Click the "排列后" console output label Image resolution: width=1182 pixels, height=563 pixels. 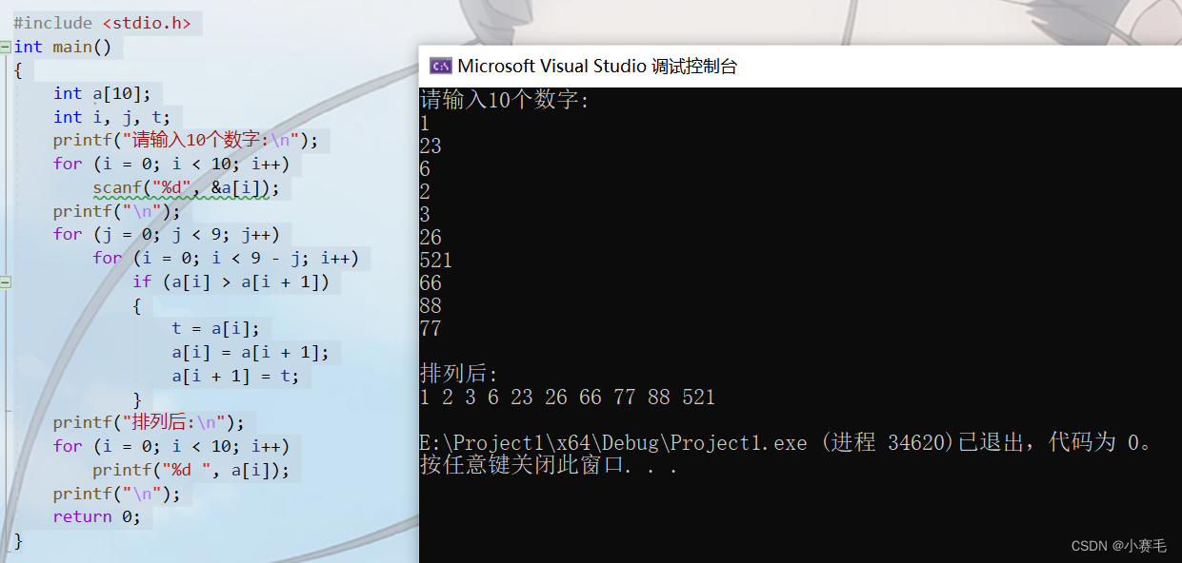[x=459, y=374]
